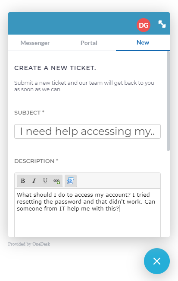Click the DESCRIPTION field label

click(x=36, y=161)
